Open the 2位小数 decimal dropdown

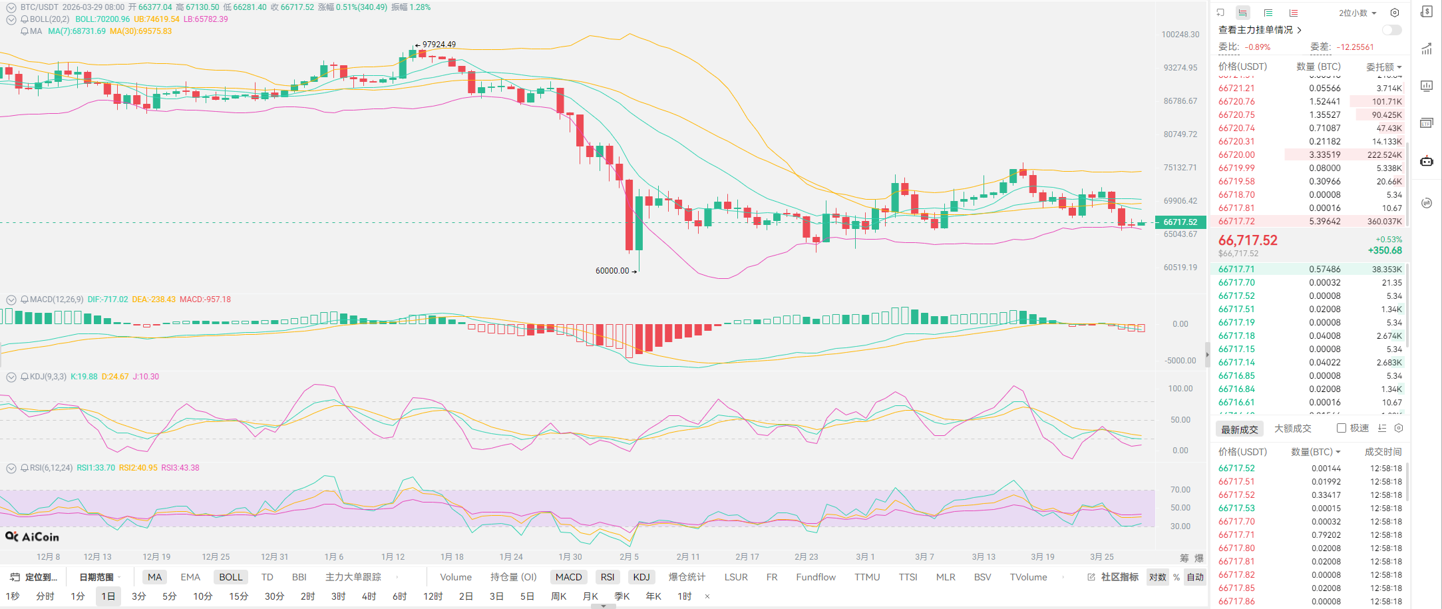(1357, 13)
